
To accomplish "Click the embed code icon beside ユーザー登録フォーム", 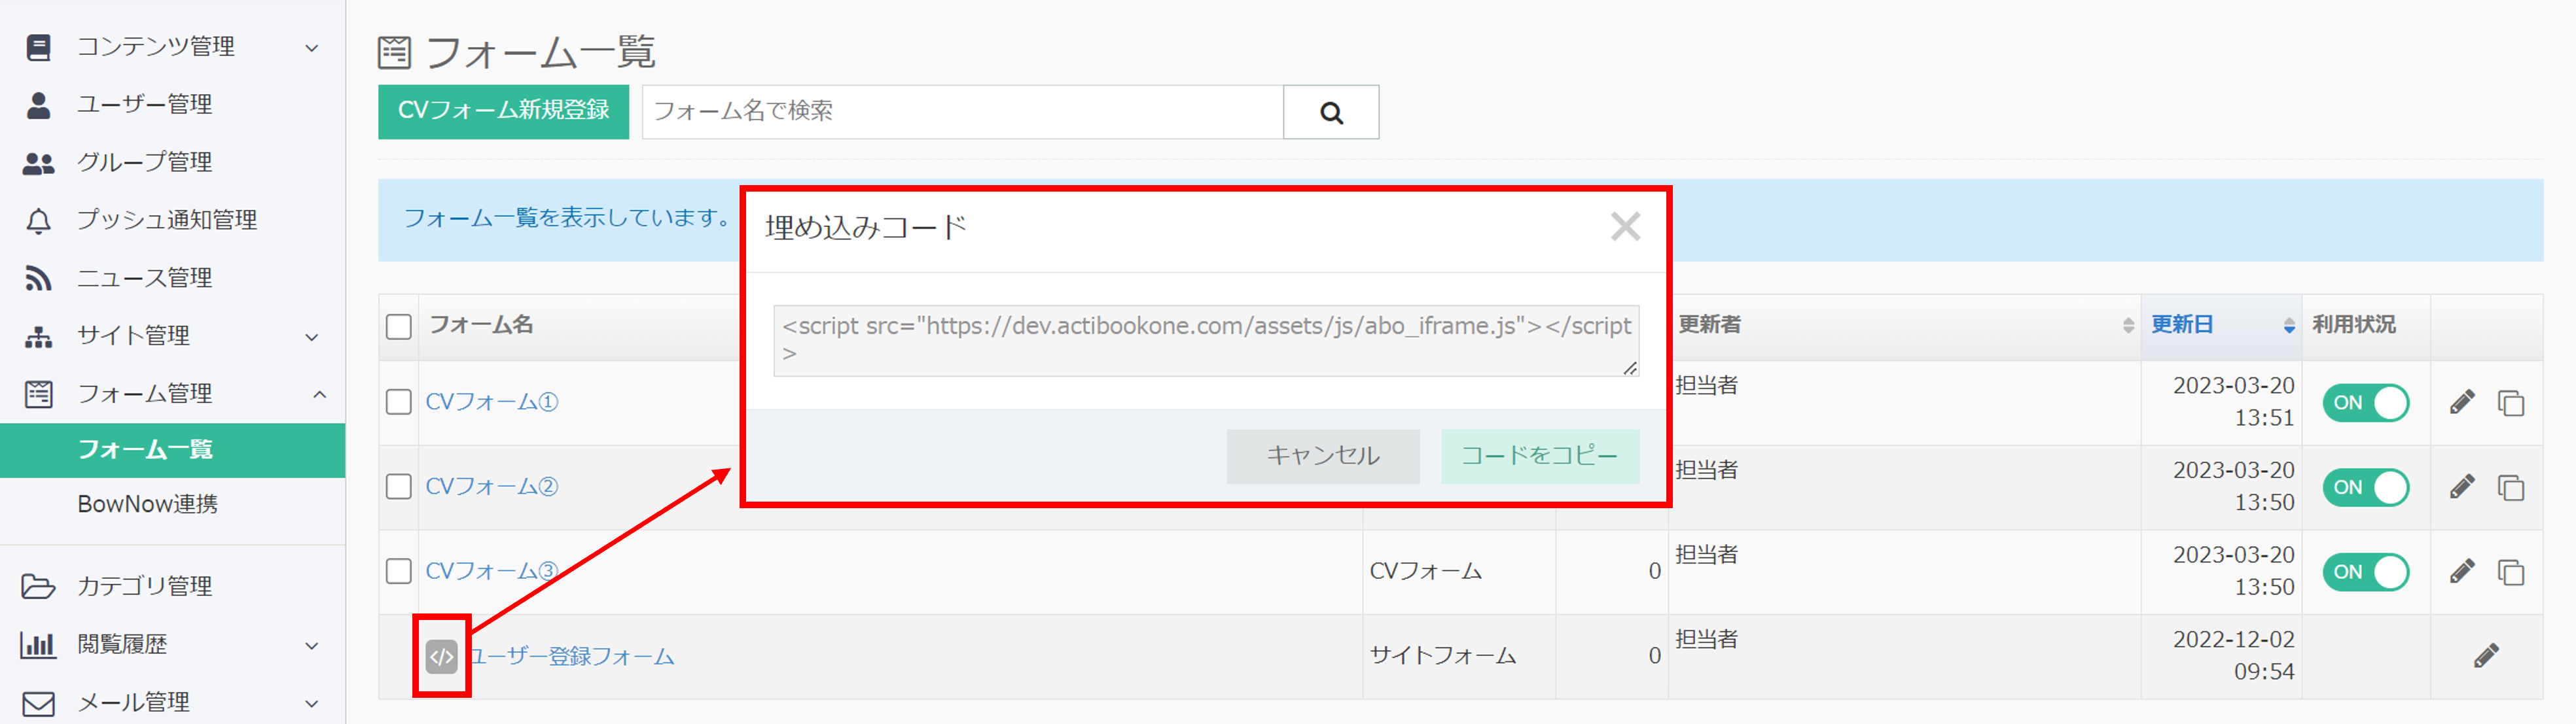I will pos(441,657).
